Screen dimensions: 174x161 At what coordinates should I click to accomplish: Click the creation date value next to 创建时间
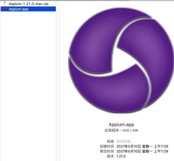[142, 146]
